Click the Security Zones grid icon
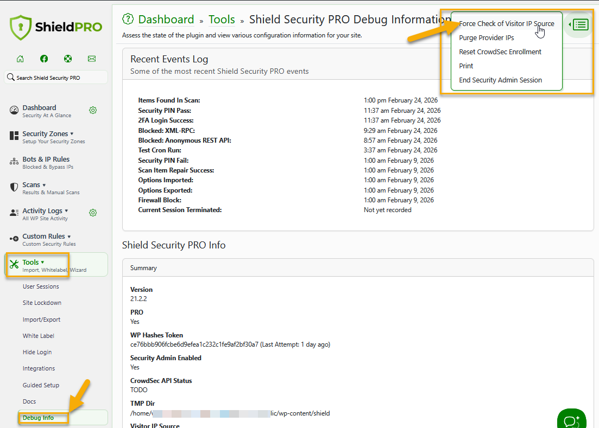Viewport: 599px width, 428px height. coord(14,136)
